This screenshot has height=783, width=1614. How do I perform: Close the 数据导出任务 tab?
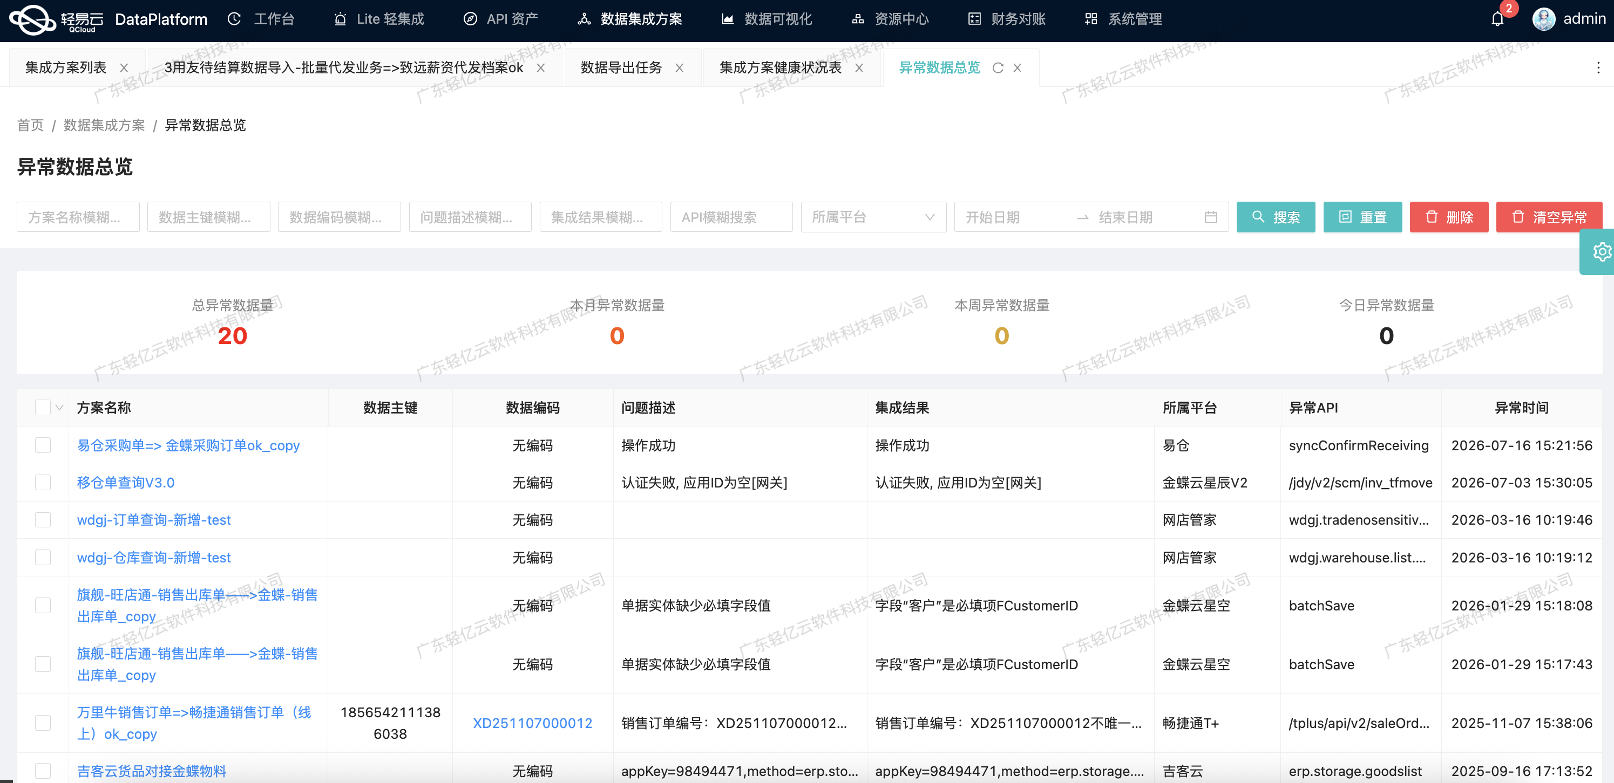tap(679, 67)
